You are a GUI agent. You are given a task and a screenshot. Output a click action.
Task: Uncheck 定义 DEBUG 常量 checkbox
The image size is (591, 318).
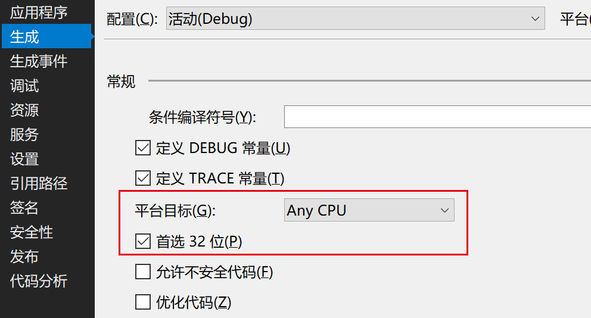[x=143, y=148]
